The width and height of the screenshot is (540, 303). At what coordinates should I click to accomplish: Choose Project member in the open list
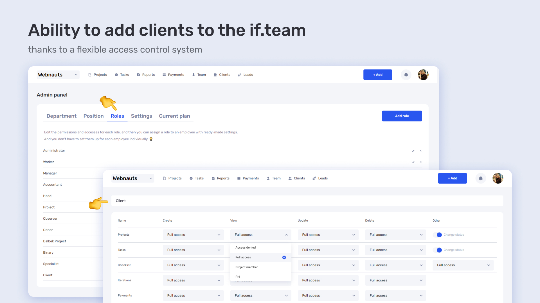coord(261,267)
